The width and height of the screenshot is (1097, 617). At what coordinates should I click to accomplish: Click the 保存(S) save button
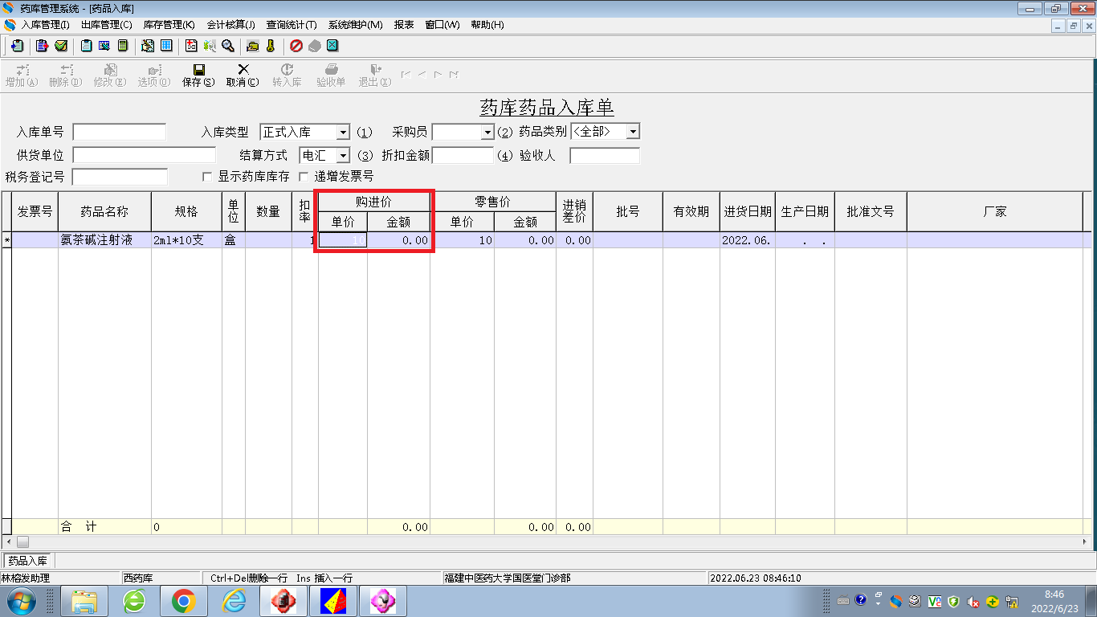click(198, 76)
